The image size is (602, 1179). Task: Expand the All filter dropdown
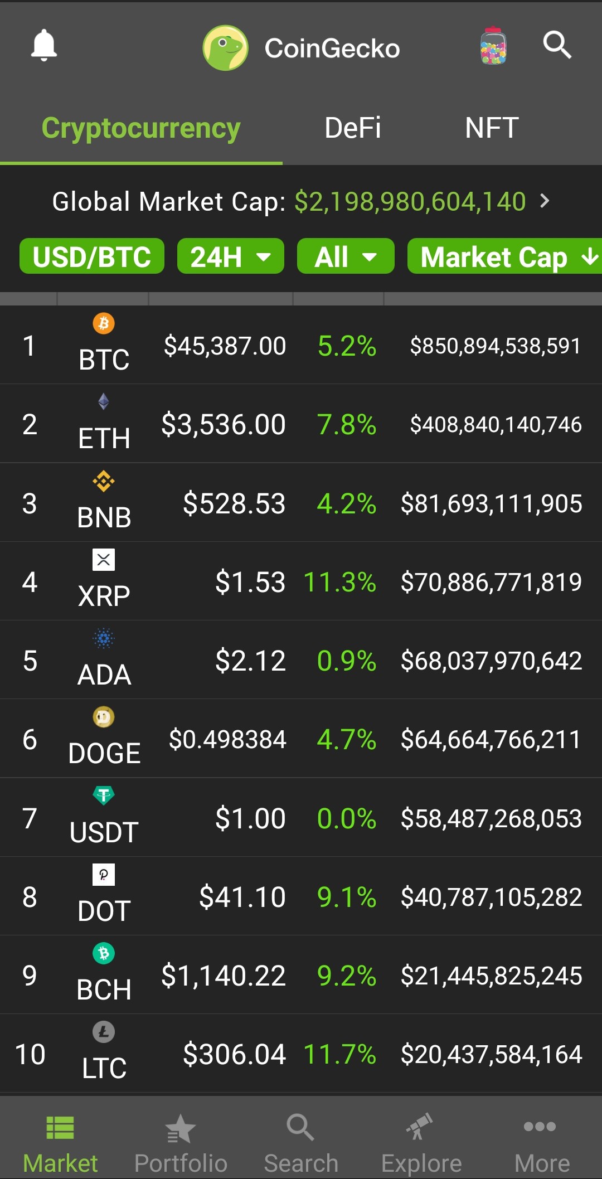click(346, 256)
